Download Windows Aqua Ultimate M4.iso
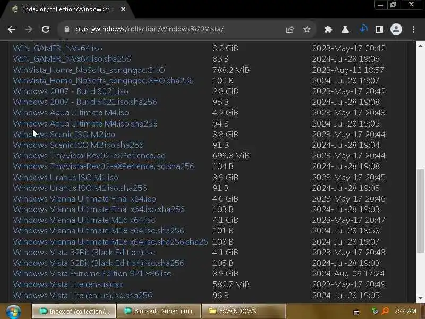The height and width of the screenshot is (319, 425). [x=71, y=113]
